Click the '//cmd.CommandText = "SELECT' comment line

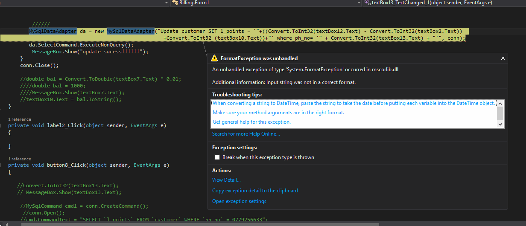tap(144, 220)
